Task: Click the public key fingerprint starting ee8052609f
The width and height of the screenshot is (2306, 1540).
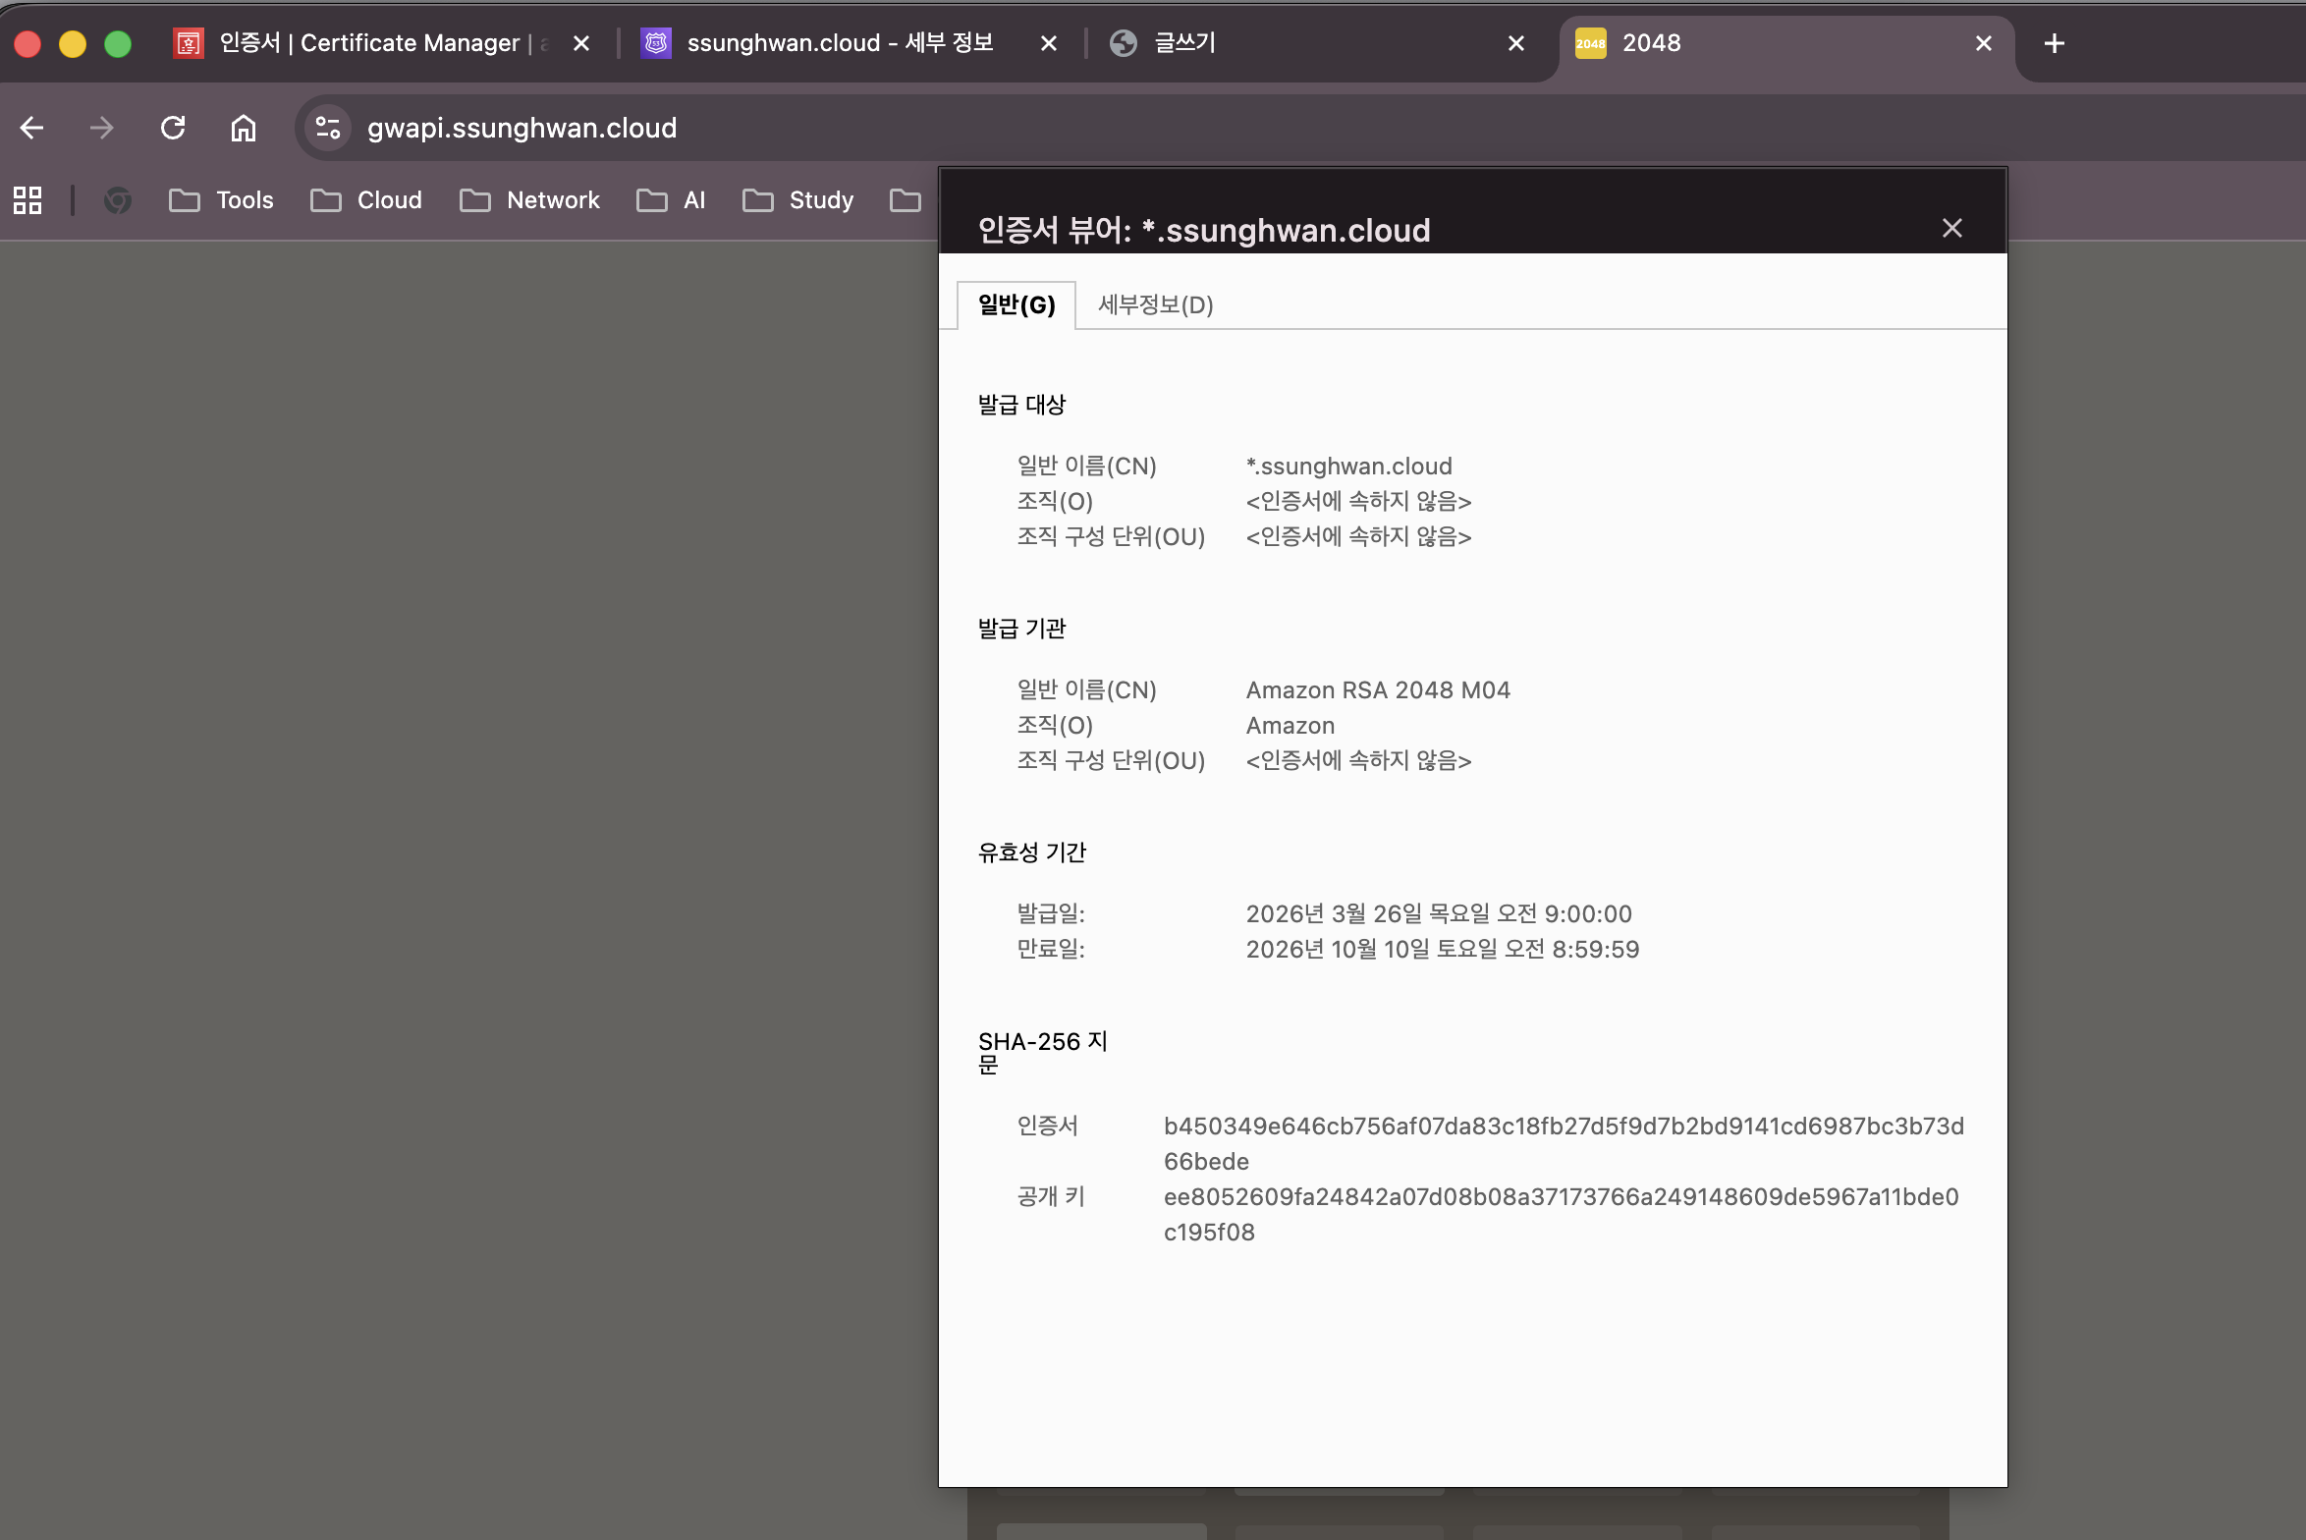Action: [1562, 1215]
